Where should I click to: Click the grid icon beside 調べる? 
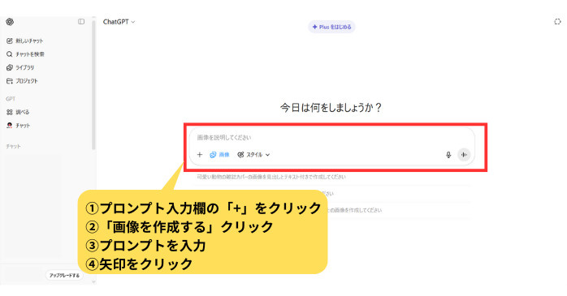point(10,112)
